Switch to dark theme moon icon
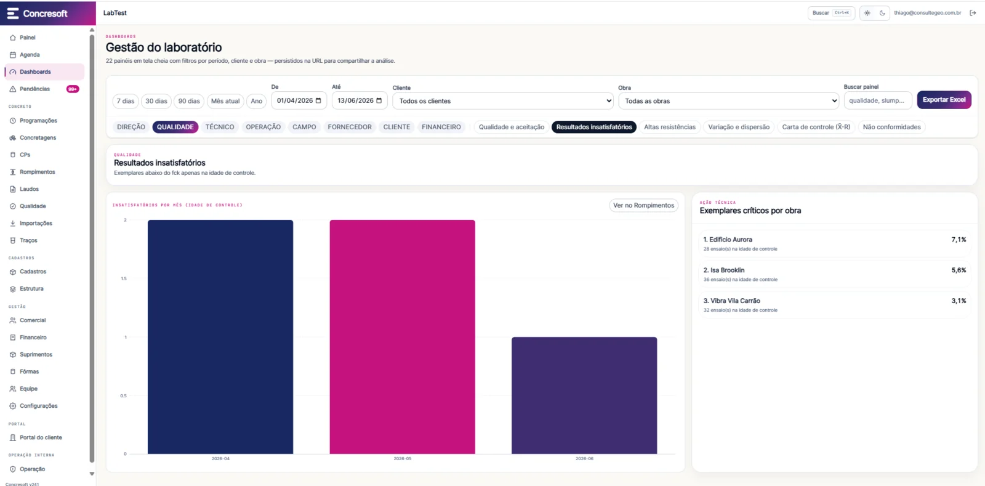Screen dimensions: 985x486 point(882,13)
